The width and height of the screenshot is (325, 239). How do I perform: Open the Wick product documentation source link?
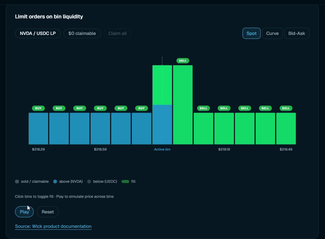click(x=53, y=226)
